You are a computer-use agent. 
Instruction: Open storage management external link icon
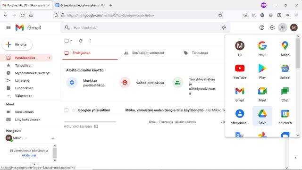point(96,127)
